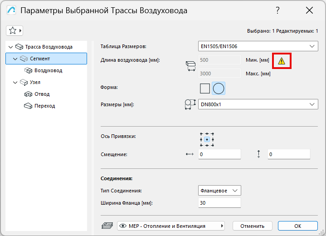This screenshot has height=236, width=326.
Task: Click the OK button
Action: pyautogui.click(x=297, y=226)
